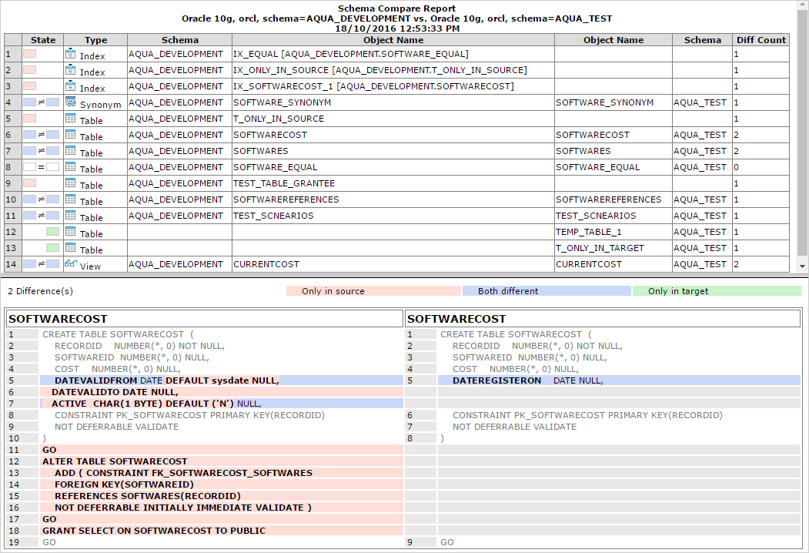Click the Schema Compare Report title

click(x=396, y=8)
